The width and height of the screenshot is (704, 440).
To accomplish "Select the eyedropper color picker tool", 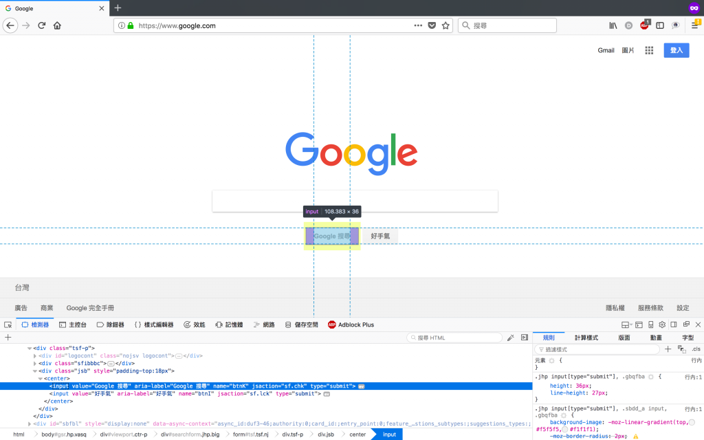I will point(511,338).
